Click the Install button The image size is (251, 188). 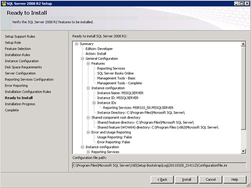186,179
